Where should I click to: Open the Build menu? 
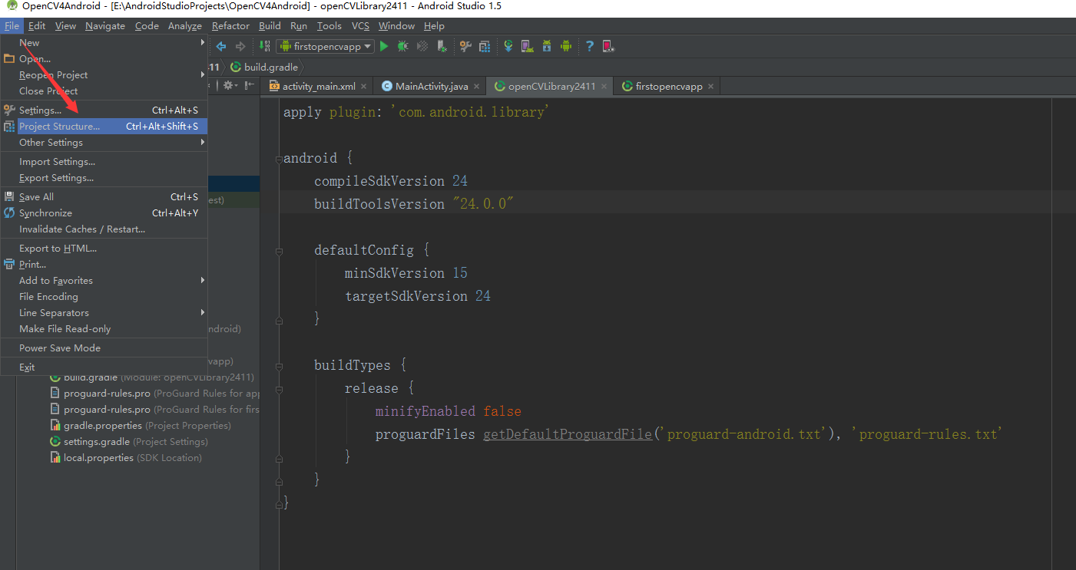[270, 25]
